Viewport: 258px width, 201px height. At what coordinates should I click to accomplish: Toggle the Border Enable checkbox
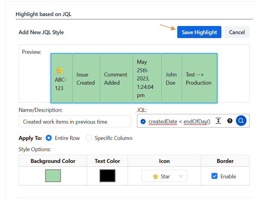[214, 176]
